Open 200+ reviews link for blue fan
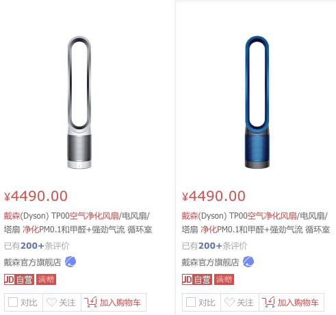The image size is (336, 315). (210, 246)
